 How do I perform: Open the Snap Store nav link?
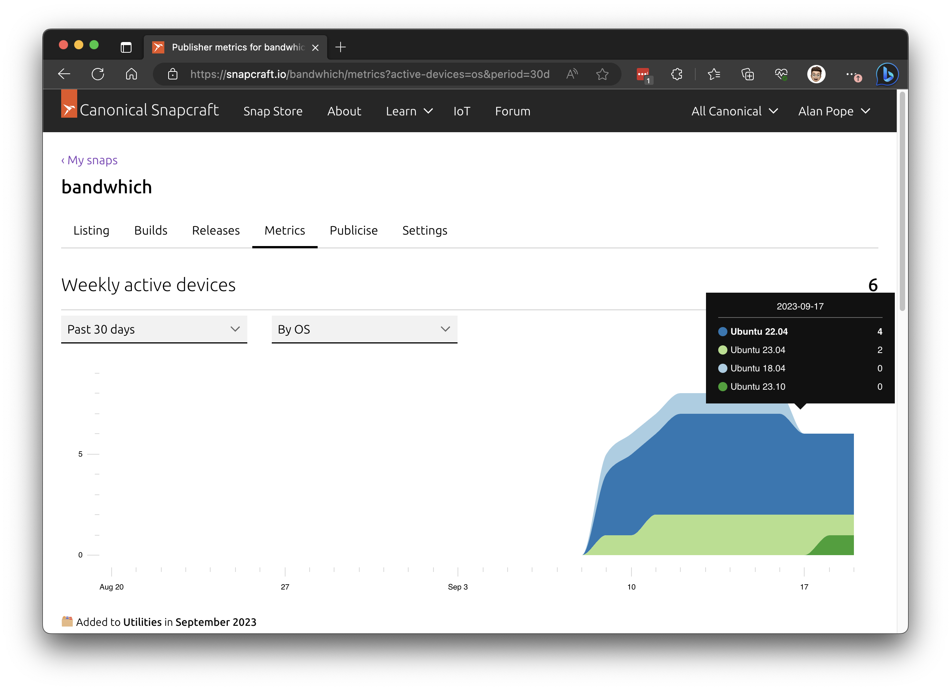tap(273, 111)
